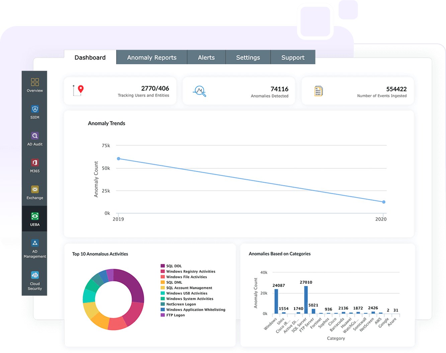
Task: Open the Alerts tab
Action: coord(206,57)
